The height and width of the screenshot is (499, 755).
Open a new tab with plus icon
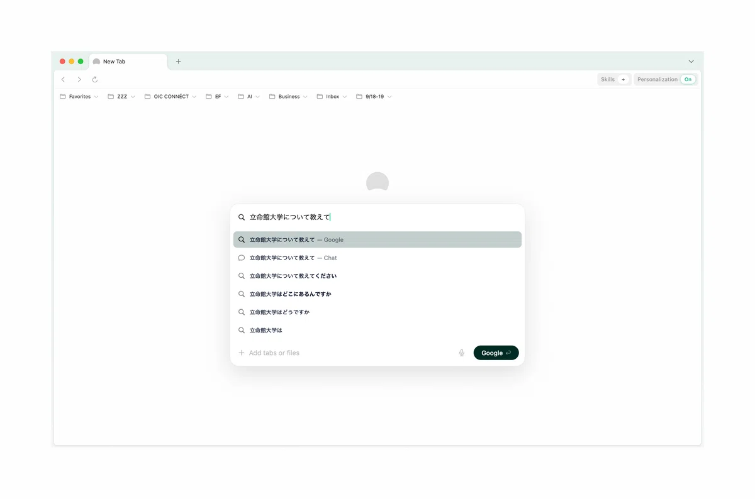pos(178,62)
